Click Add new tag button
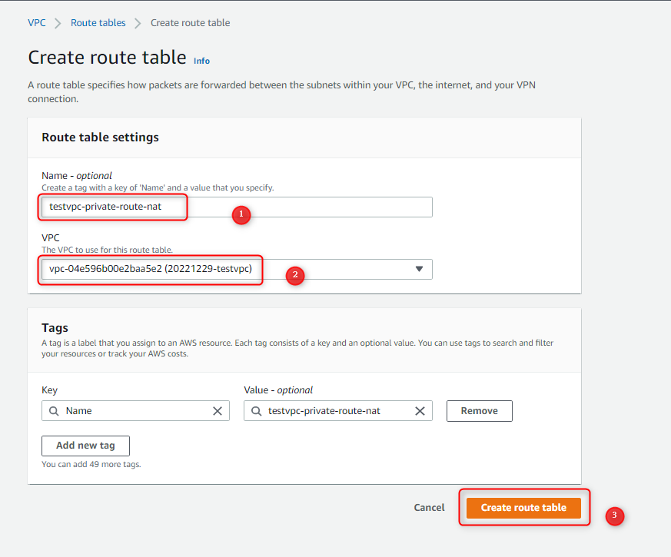Image resolution: width=671 pixels, height=557 pixels. (85, 446)
